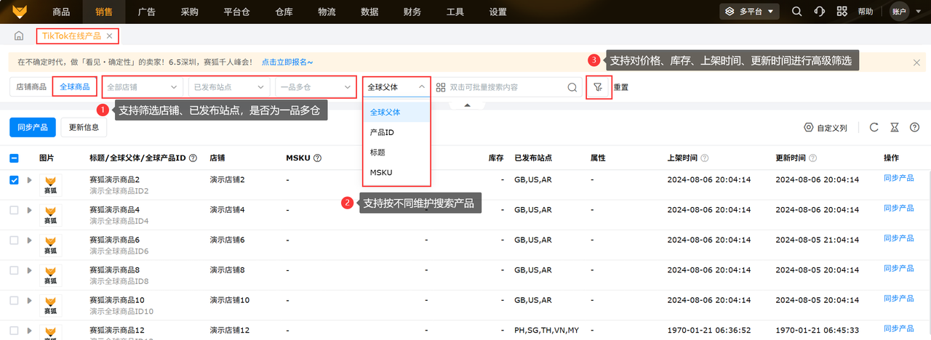The height and width of the screenshot is (340, 931).
Task: Switch to 全球商品 tab
Action: [75, 87]
